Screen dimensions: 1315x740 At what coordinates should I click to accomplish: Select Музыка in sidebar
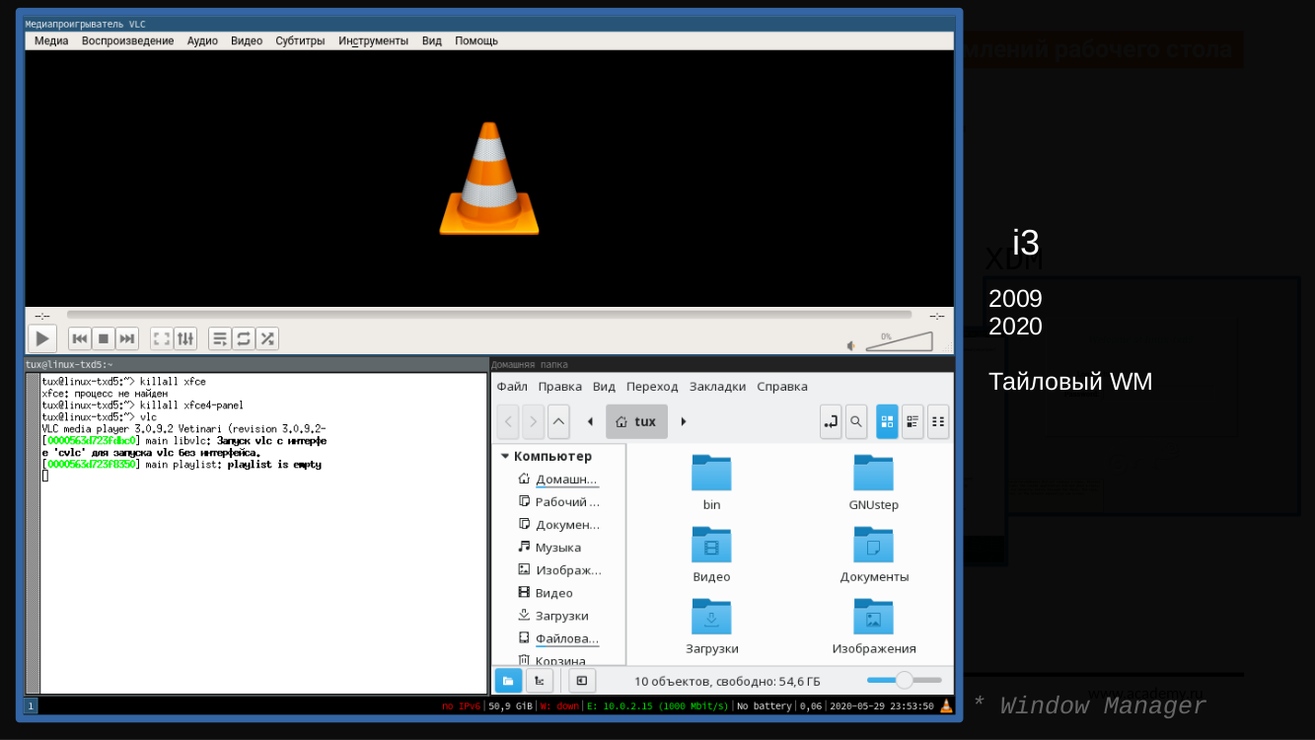coord(557,547)
